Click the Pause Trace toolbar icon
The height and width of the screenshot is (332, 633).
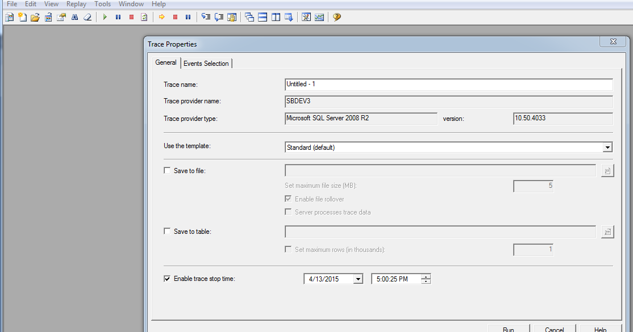(118, 16)
